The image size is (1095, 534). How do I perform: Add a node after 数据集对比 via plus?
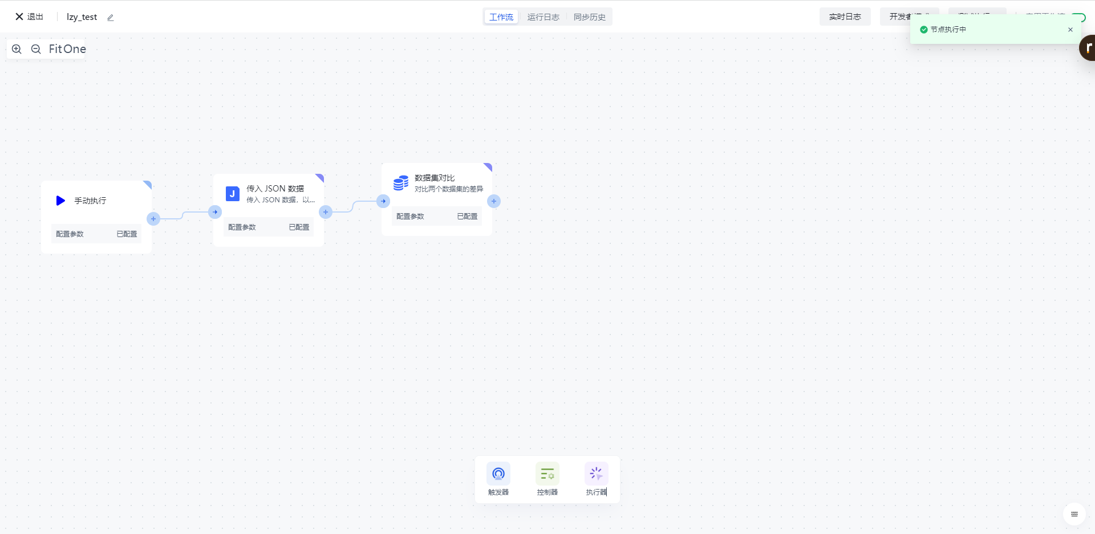(x=494, y=201)
